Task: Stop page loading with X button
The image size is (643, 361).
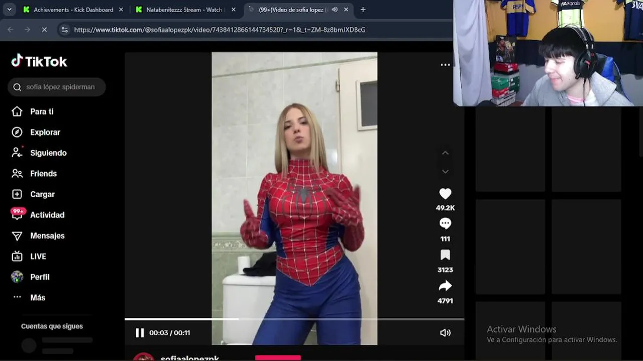Action: pyautogui.click(x=44, y=30)
